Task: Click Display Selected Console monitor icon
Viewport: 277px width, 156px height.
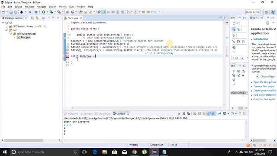Action: [225, 114]
